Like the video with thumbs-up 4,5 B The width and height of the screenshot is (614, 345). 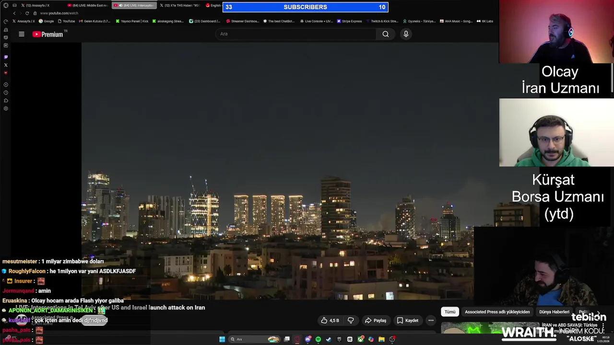coord(331,321)
